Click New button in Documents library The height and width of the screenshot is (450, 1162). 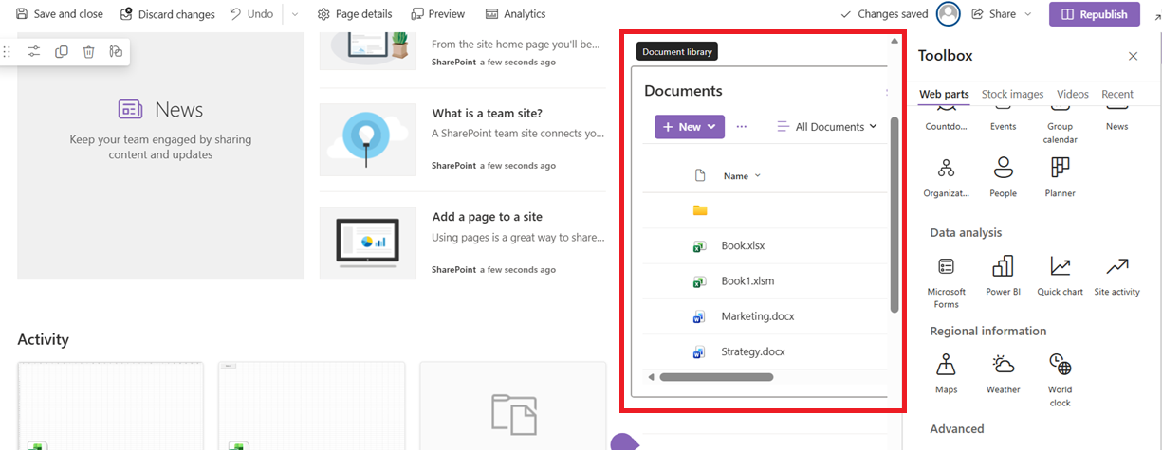690,127
